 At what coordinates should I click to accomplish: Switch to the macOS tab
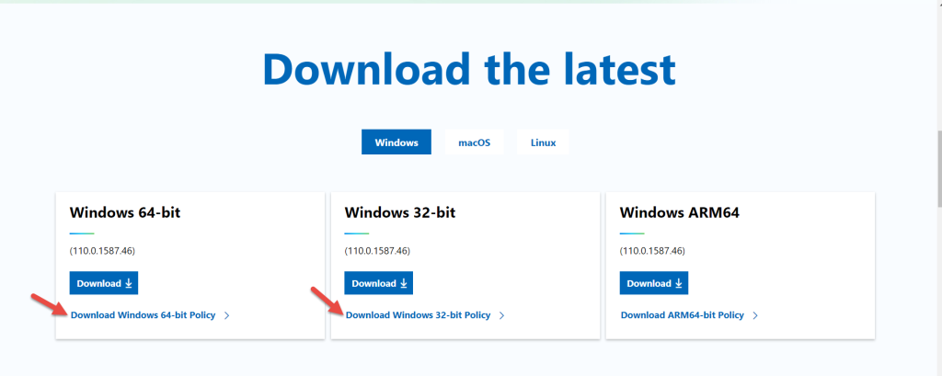[x=474, y=142]
